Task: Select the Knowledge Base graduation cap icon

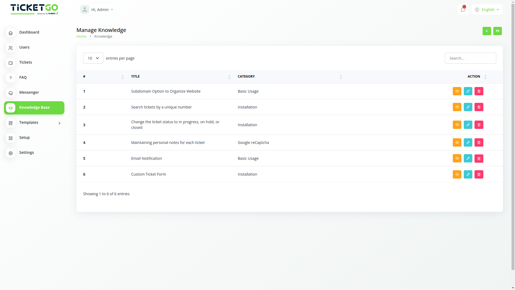Action: coord(10,108)
